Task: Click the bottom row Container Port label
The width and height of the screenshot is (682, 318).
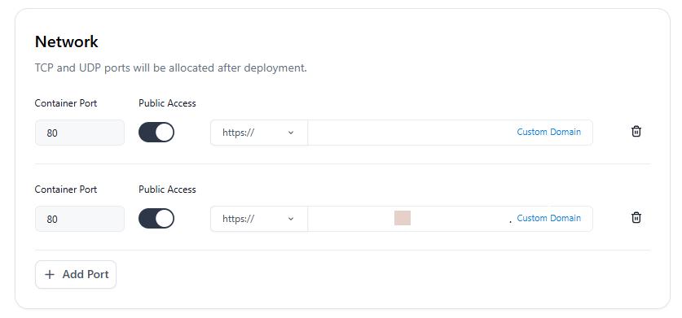Action: [x=66, y=189]
